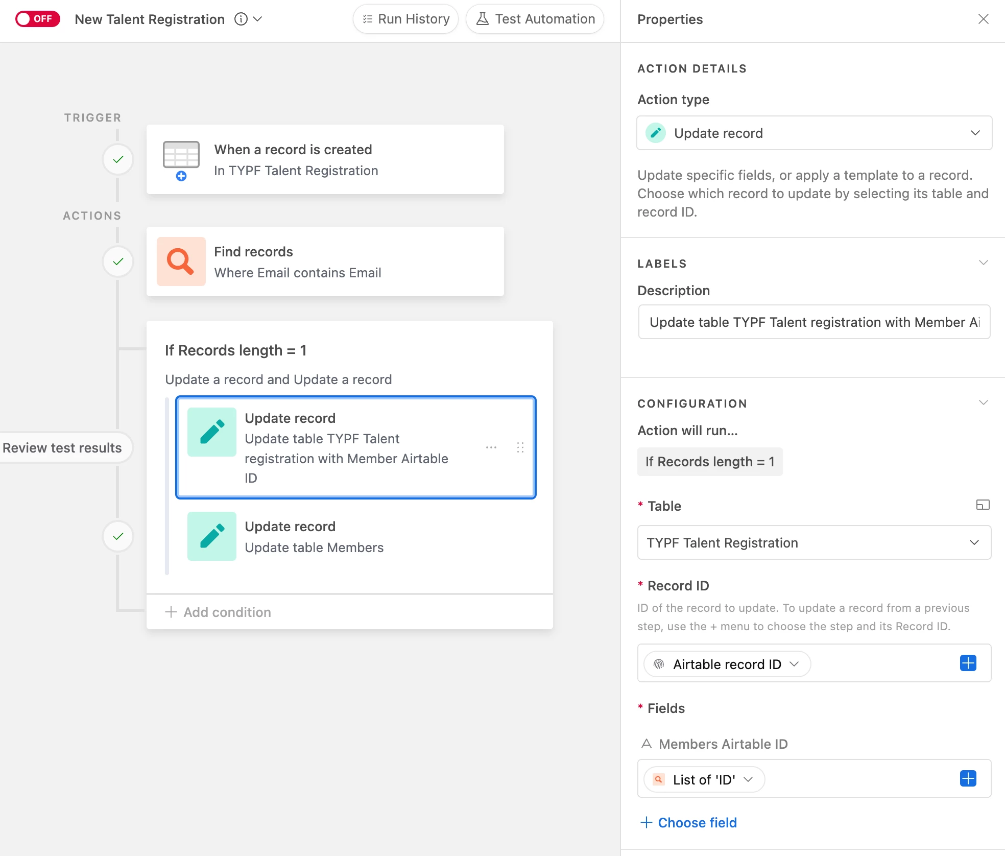Click Test Automation button
This screenshot has width=1005, height=856.
[x=535, y=19]
